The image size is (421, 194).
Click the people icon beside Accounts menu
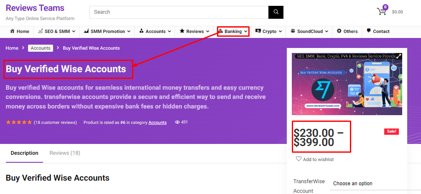[x=141, y=31]
